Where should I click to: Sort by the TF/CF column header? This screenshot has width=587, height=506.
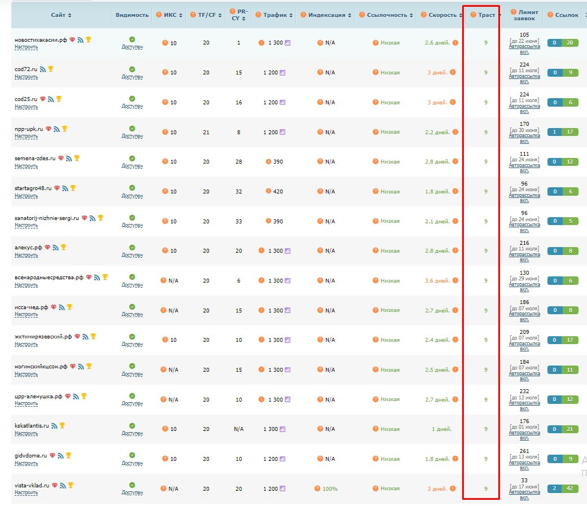pyautogui.click(x=210, y=15)
